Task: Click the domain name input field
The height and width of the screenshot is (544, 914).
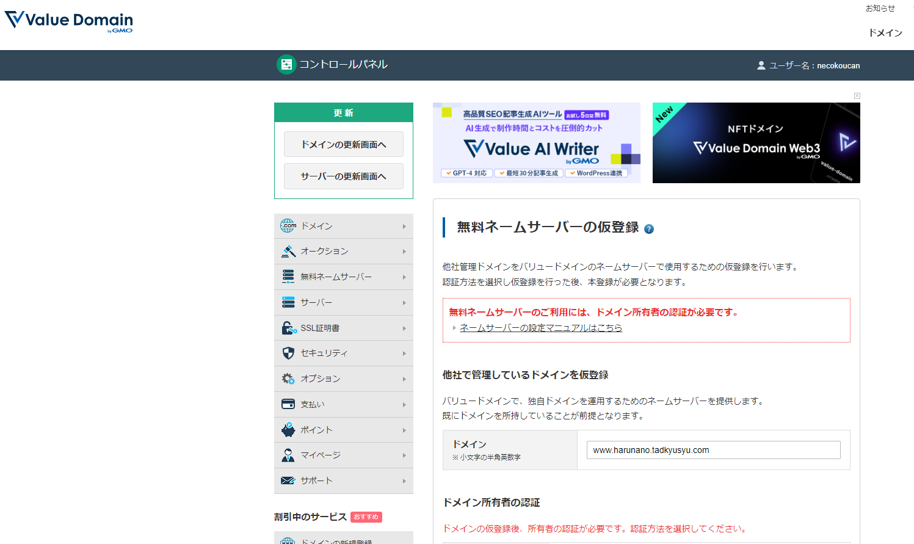Action: [714, 450]
